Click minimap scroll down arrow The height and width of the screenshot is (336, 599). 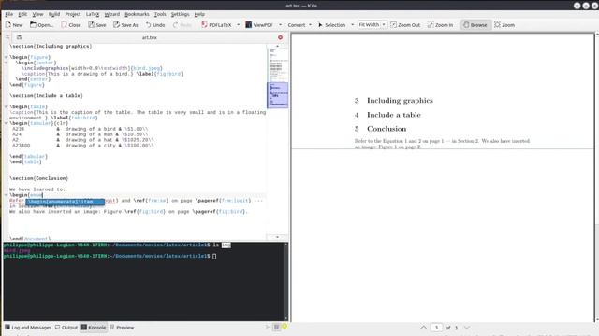click(x=277, y=237)
